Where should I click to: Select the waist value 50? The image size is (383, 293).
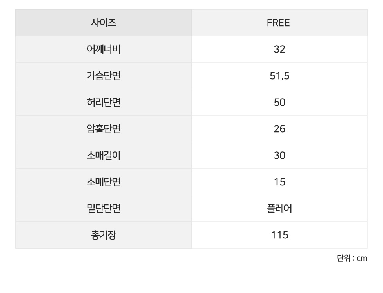[x=279, y=103]
